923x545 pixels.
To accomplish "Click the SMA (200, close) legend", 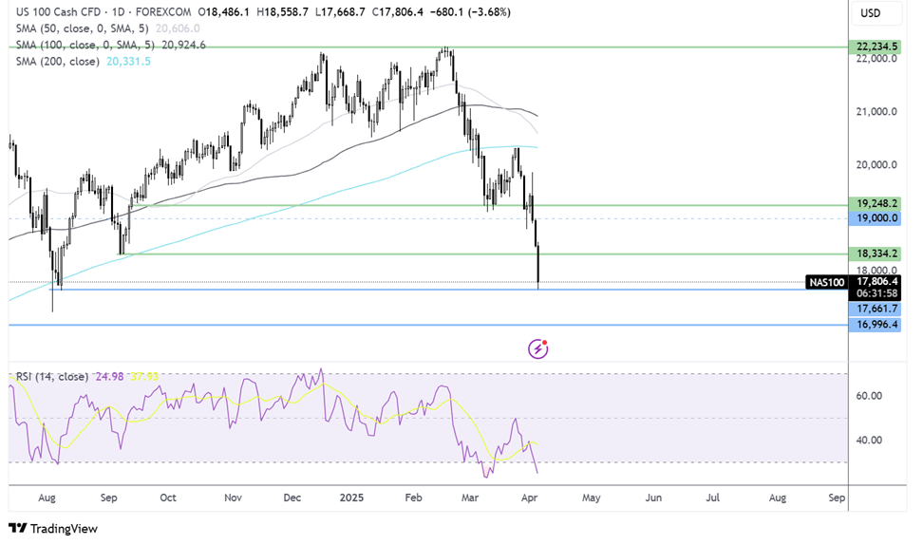I will [58, 61].
